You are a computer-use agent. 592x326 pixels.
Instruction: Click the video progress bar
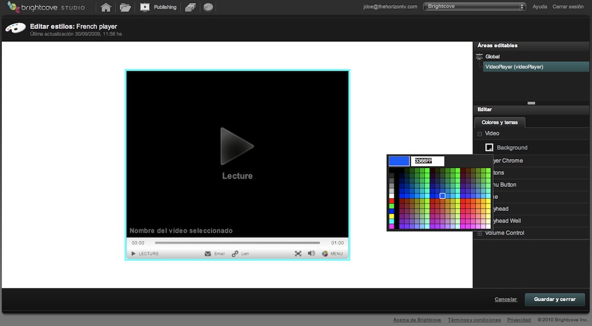click(x=237, y=243)
